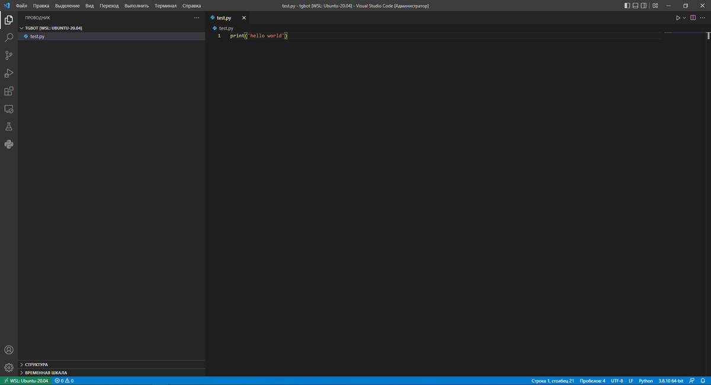Open the Терминал menu
This screenshot has height=385, width=711.
(165, 5)
